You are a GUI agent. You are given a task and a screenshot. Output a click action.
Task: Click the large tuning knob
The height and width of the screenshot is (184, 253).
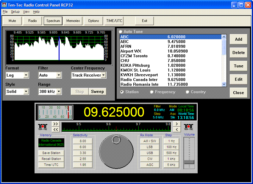click(x=116, y=151)
